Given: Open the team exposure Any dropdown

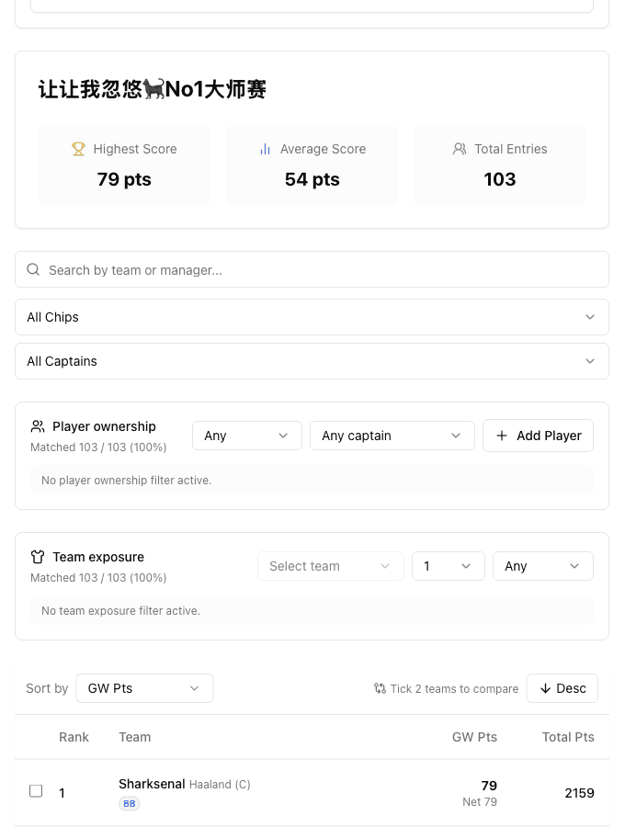Looking at the screenshot, I should [x=542, y=566].
